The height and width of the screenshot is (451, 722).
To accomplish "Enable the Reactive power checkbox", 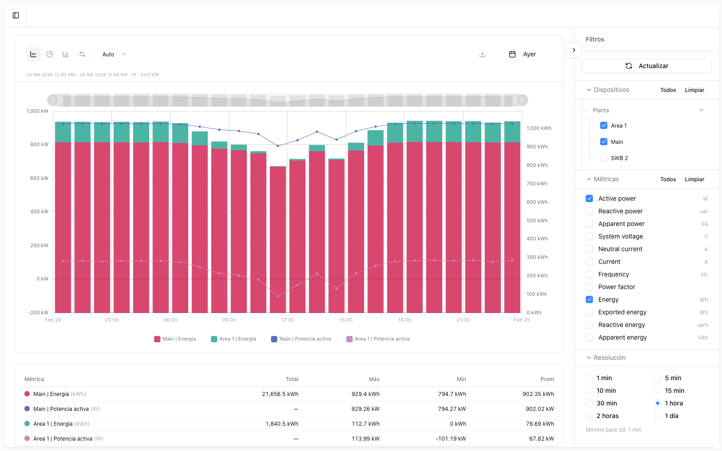I will click(x=589, y=211).
